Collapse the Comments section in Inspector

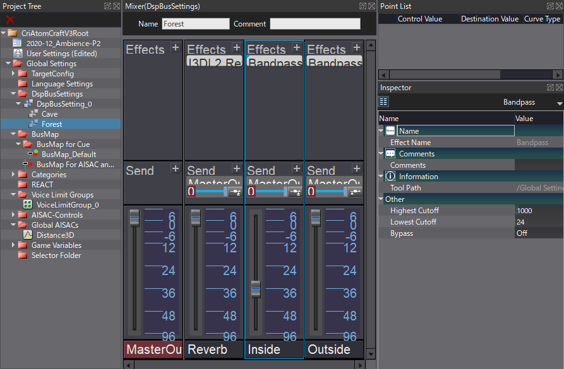(381, 153)
